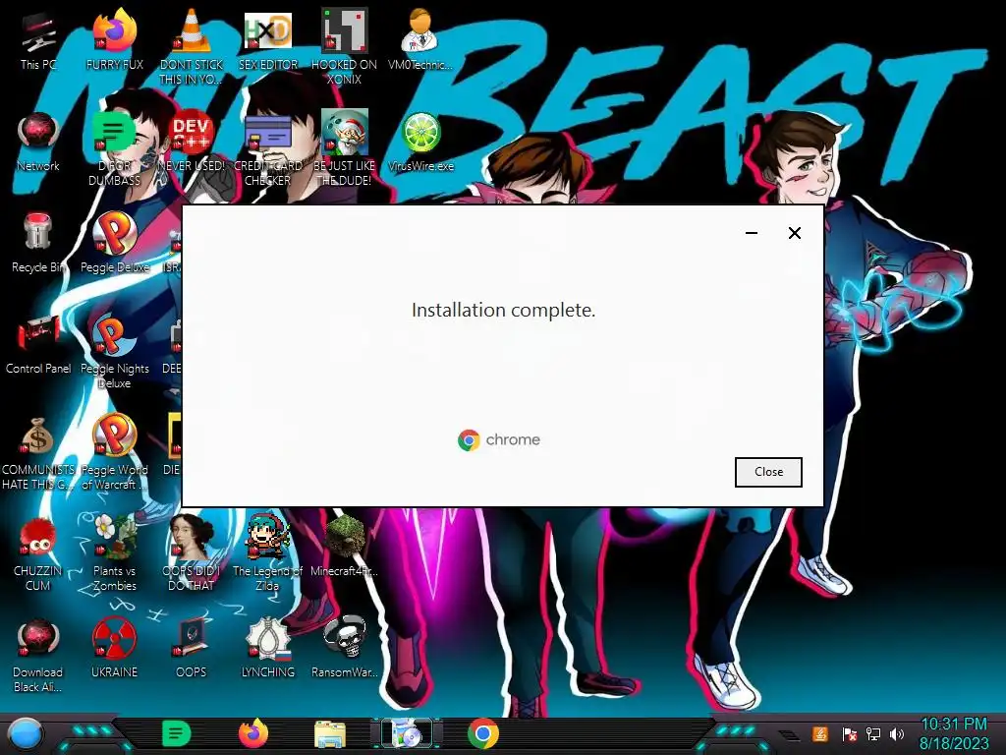Select the Minecraft4Fr grass block icon
The height and width of the screenshot is (755, 1006).
[345, 547]
